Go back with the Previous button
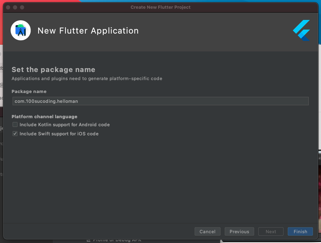 [239, 231]
